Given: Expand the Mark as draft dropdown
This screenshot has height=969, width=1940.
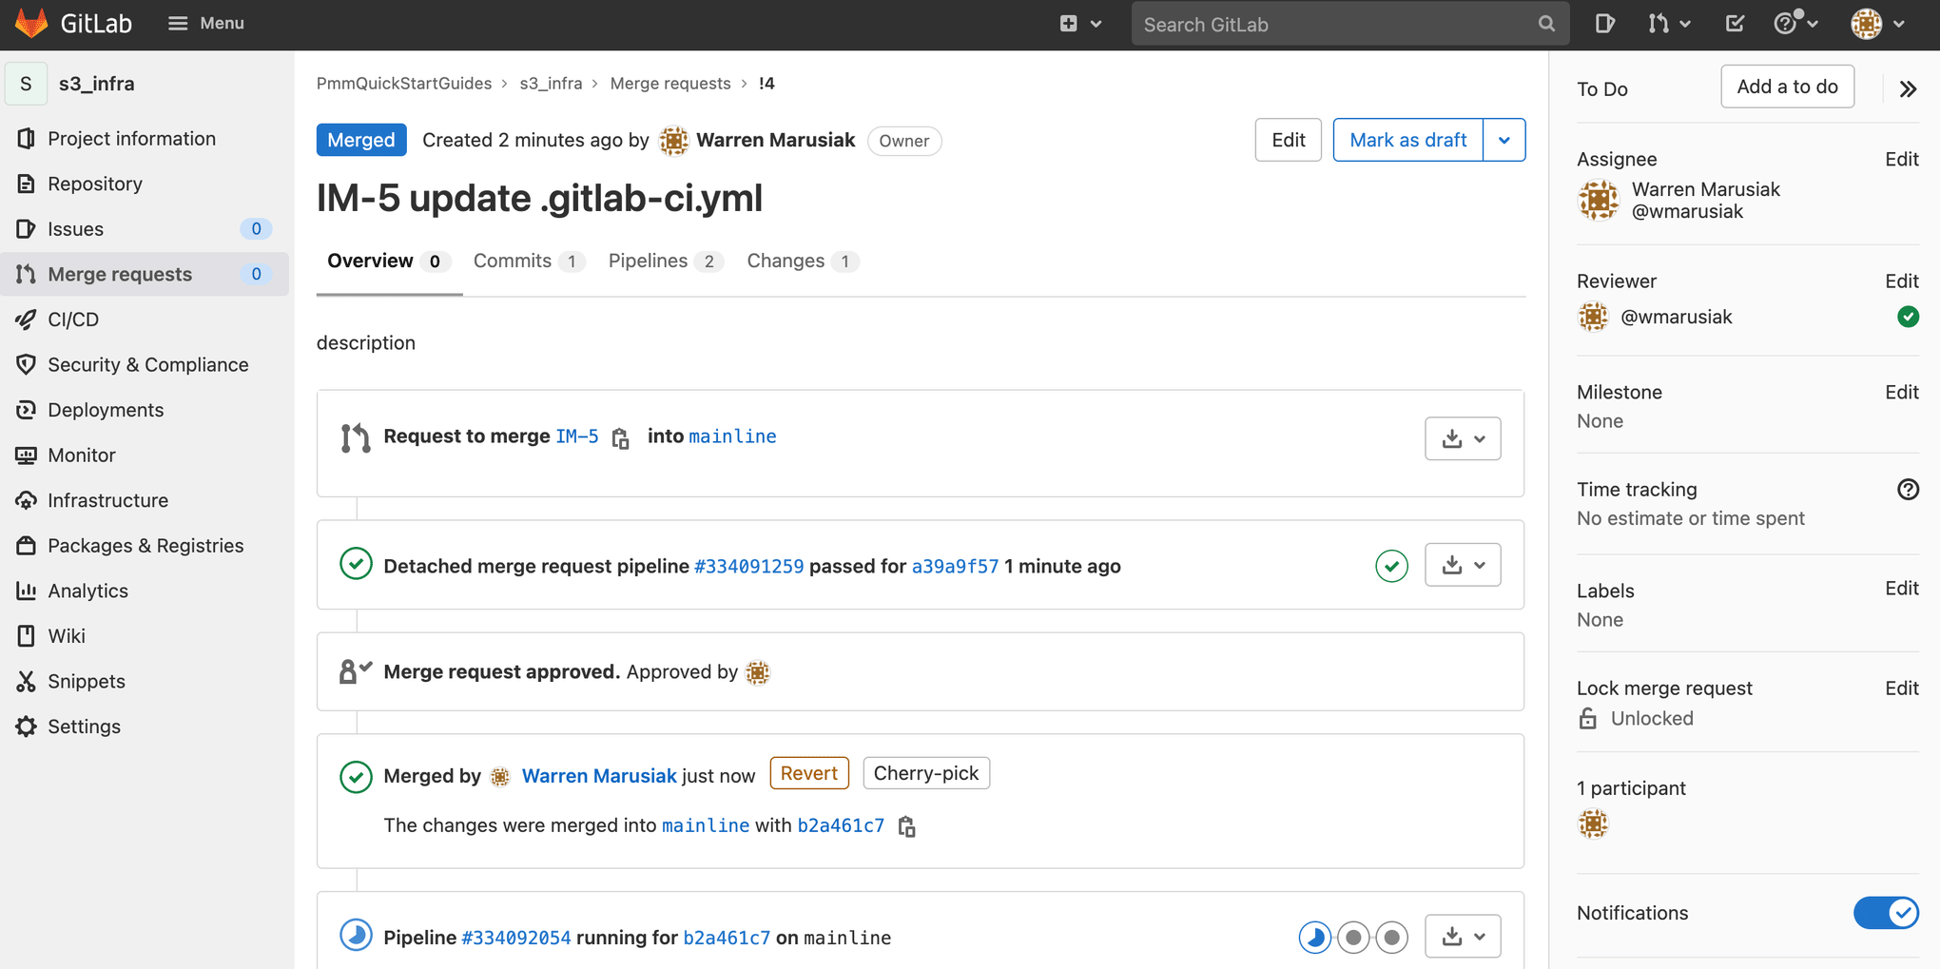Looking at the screenshot, I should [x=1504, y=140].
